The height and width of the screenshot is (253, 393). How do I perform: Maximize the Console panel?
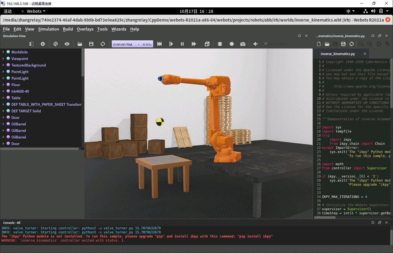coord(373,222)
